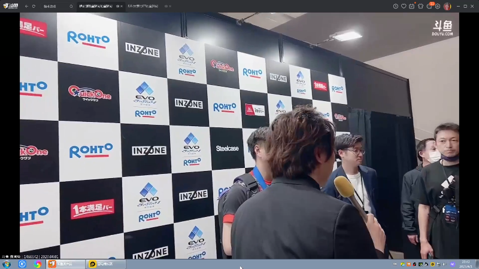Open the Windows Start button
This screenshot has height=269, width=479.
click(x=7, y=264)
